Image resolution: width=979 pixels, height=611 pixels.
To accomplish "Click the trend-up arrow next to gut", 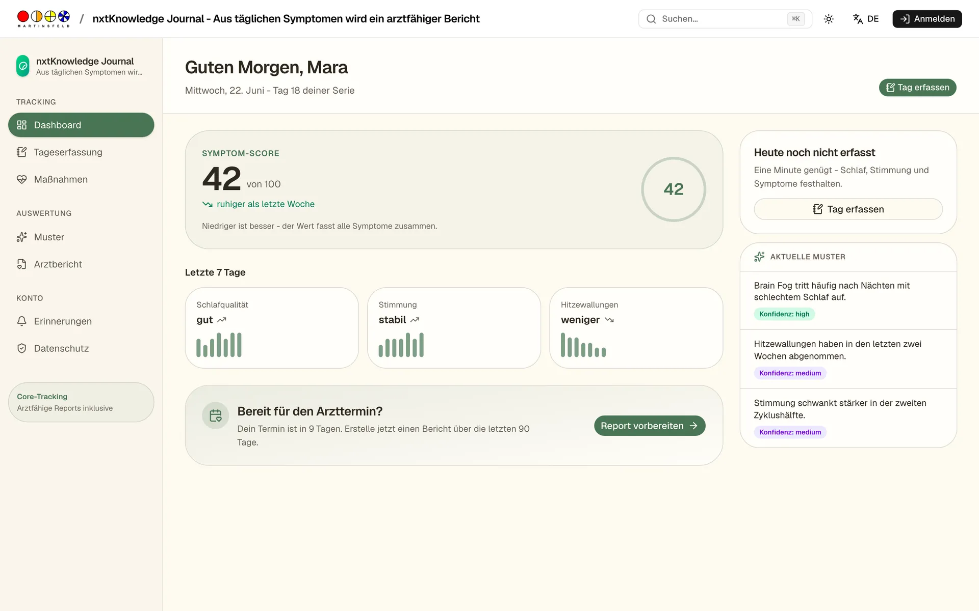I will click(x=222, y=320).
